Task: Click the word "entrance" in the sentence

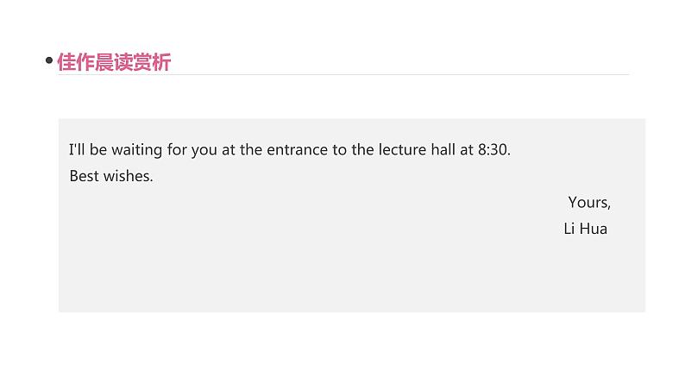Action: (x=297, y=150)
